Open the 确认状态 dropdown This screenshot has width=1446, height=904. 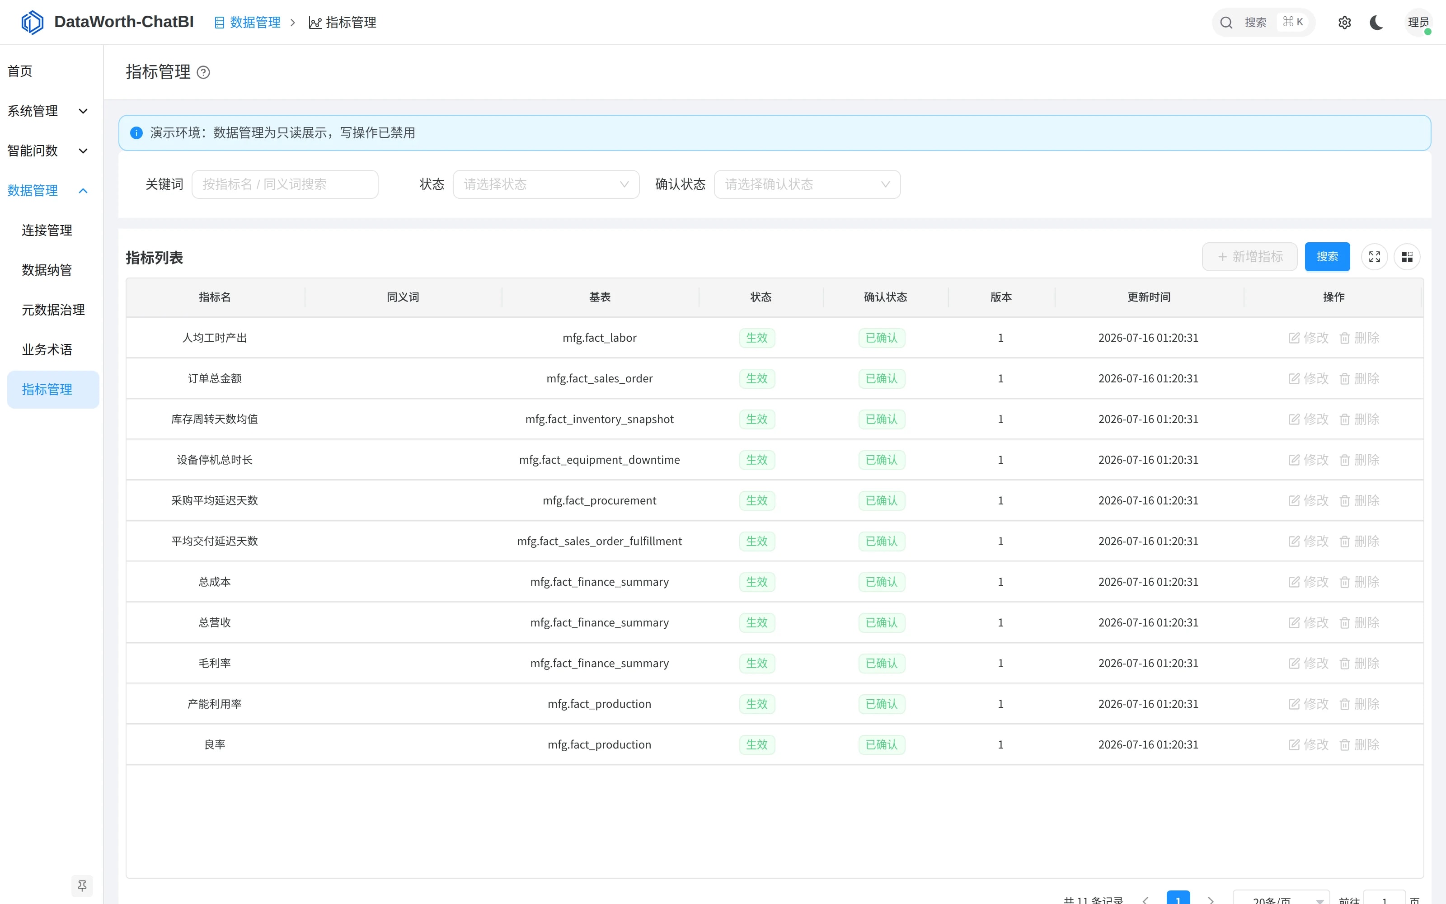tap(807, 184)
